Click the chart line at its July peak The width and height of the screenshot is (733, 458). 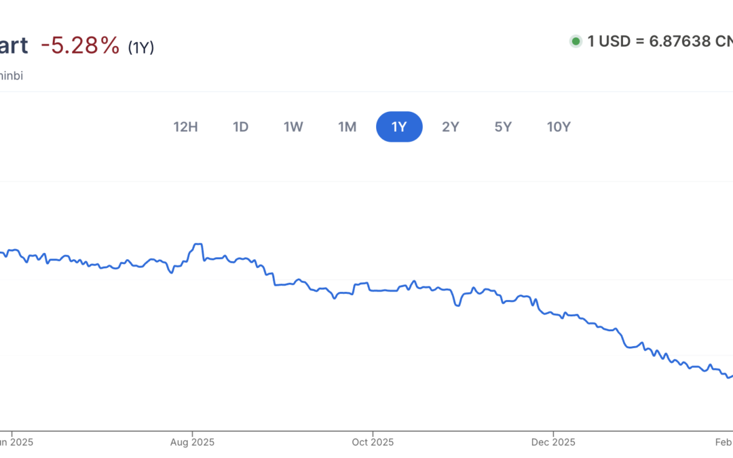(x=198, y=244)
